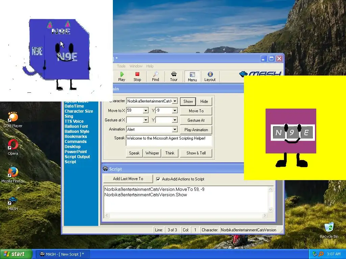Click MASH New Script taskbar button
Image resolution: width=346 pixels, height=259 pixels.
click(62, 254)
